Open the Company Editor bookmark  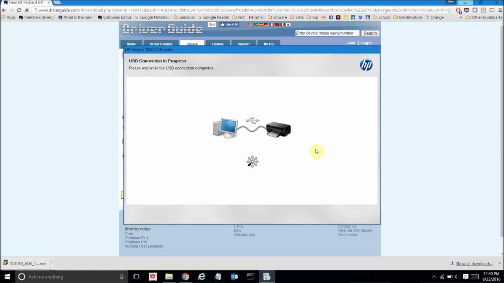pos(115,17)
